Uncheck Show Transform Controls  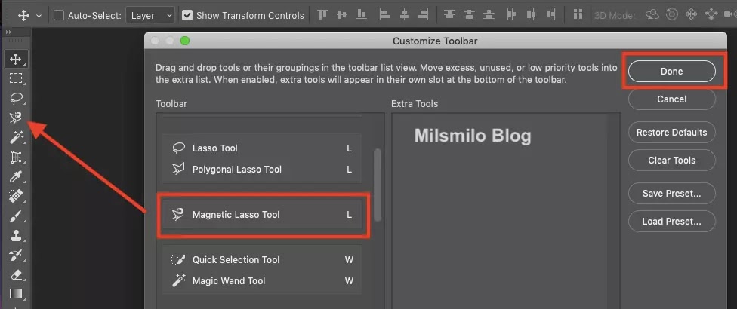187,16
